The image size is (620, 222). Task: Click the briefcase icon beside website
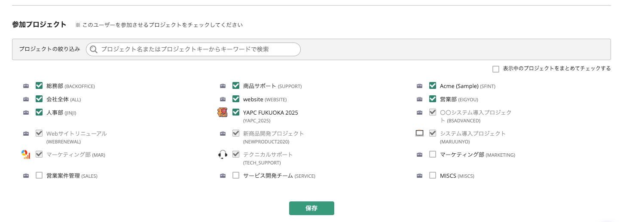223,99
